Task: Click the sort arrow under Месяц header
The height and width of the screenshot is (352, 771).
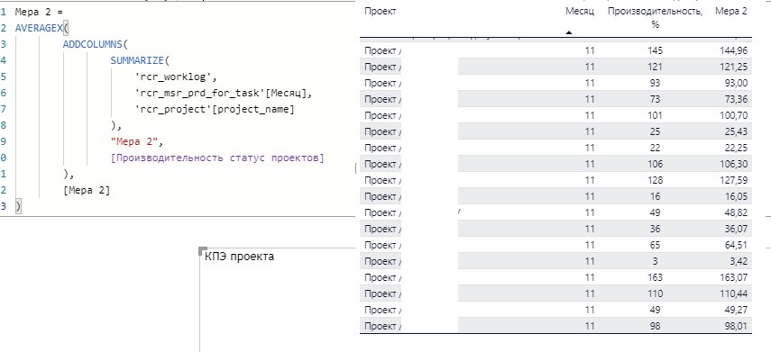Action: tap(569, 33)
